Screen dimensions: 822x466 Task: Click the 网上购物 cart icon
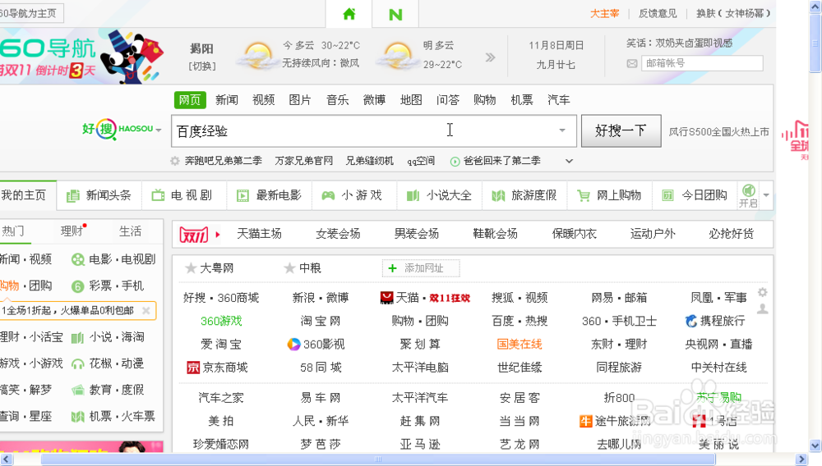click(x=584, y=196)
